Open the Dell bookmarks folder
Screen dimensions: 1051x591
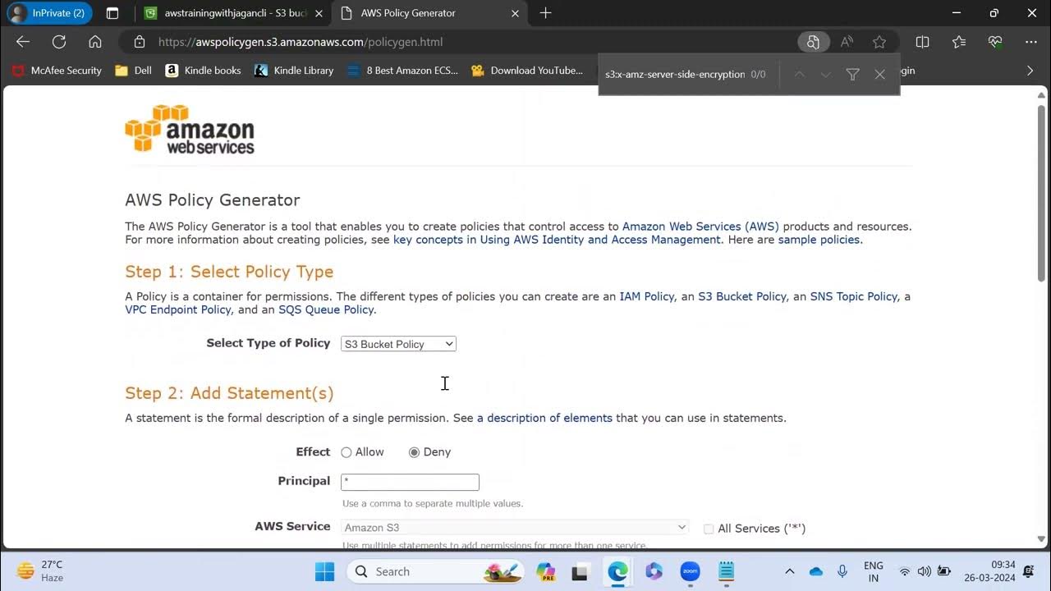tap(134, 71)
